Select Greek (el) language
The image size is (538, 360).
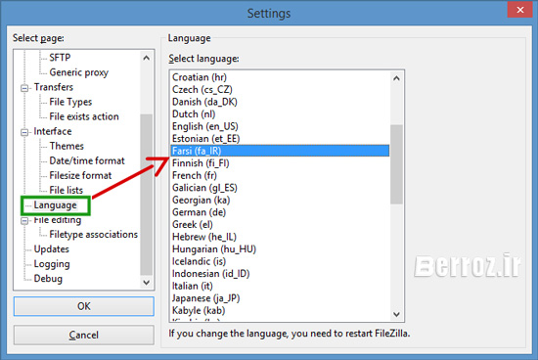click(x=280, y=225)
